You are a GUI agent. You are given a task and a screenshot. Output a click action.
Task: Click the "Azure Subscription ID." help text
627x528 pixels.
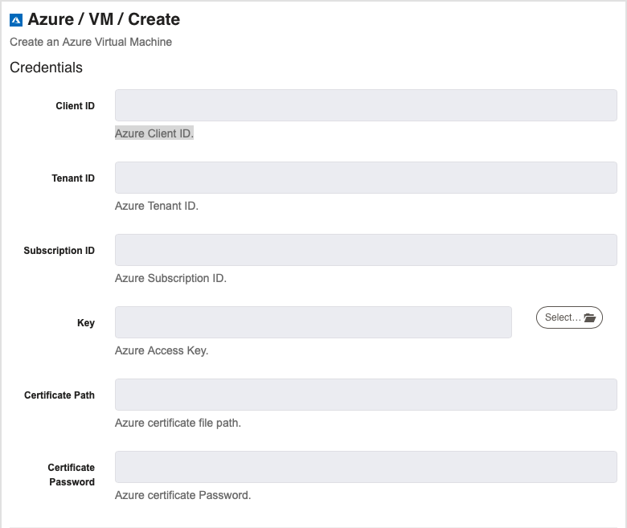(170, 278)
